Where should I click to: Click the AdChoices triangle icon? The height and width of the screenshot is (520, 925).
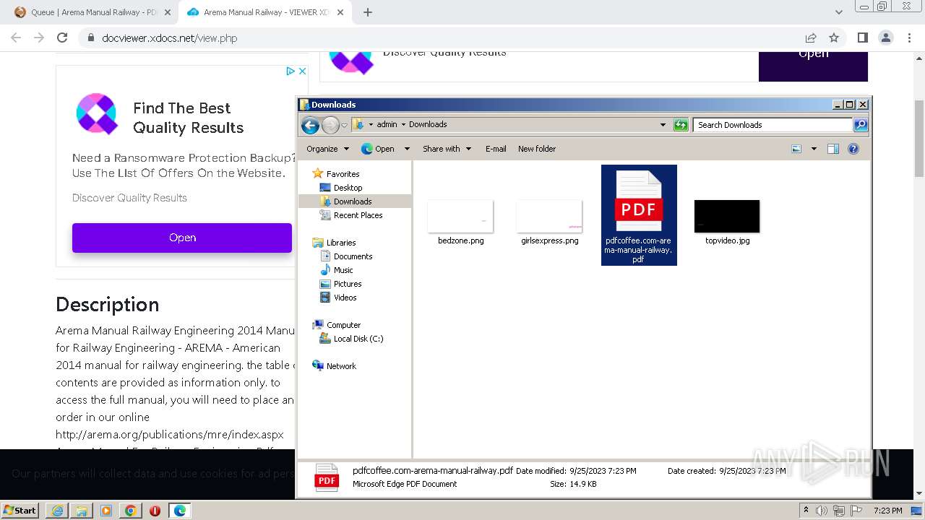pyautogui.click(x=291, y=71)
